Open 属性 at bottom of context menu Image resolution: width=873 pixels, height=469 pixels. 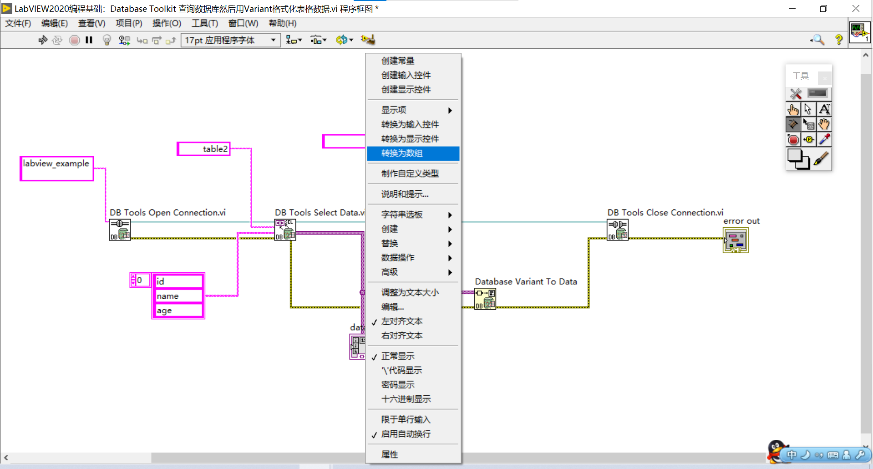389,454
